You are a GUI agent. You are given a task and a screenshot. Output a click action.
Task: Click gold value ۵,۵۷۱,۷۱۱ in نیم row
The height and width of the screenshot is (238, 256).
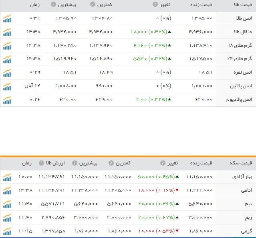[x=53, y=204]
